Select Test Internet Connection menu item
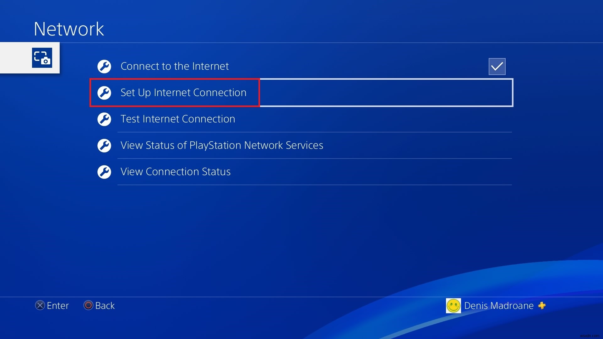 [178, 118]
